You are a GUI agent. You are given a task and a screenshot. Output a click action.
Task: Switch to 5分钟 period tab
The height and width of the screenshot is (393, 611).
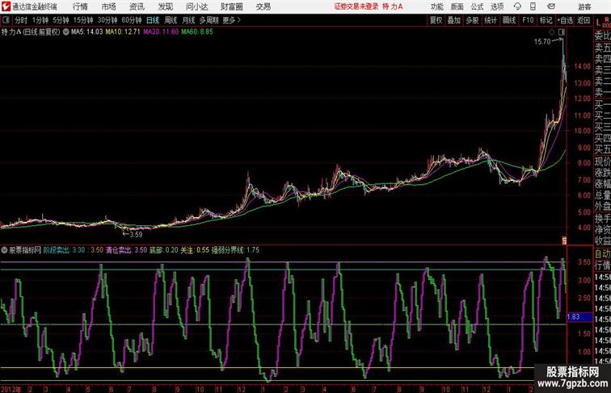[61, 20]
